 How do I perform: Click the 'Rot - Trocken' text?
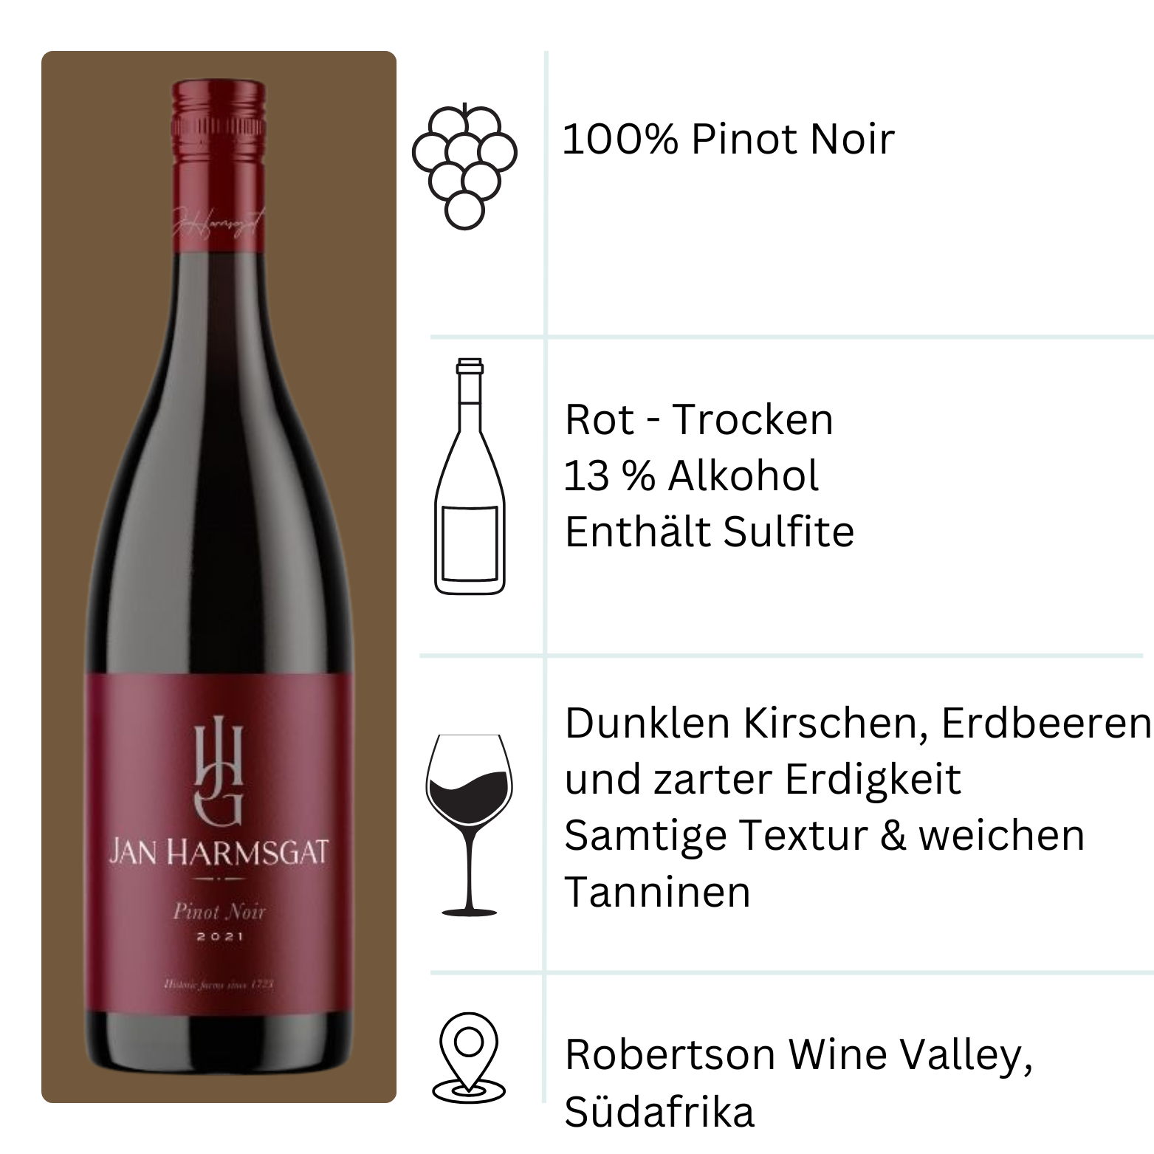tap(699, 419)
